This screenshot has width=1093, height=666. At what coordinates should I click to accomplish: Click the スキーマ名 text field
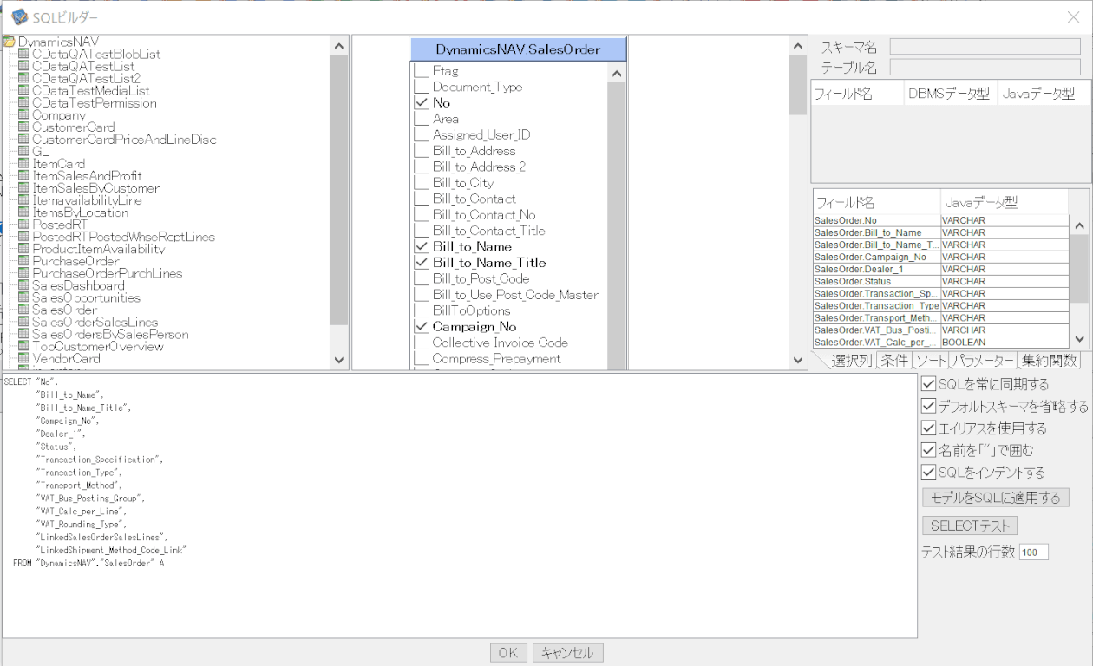[985, 46]
